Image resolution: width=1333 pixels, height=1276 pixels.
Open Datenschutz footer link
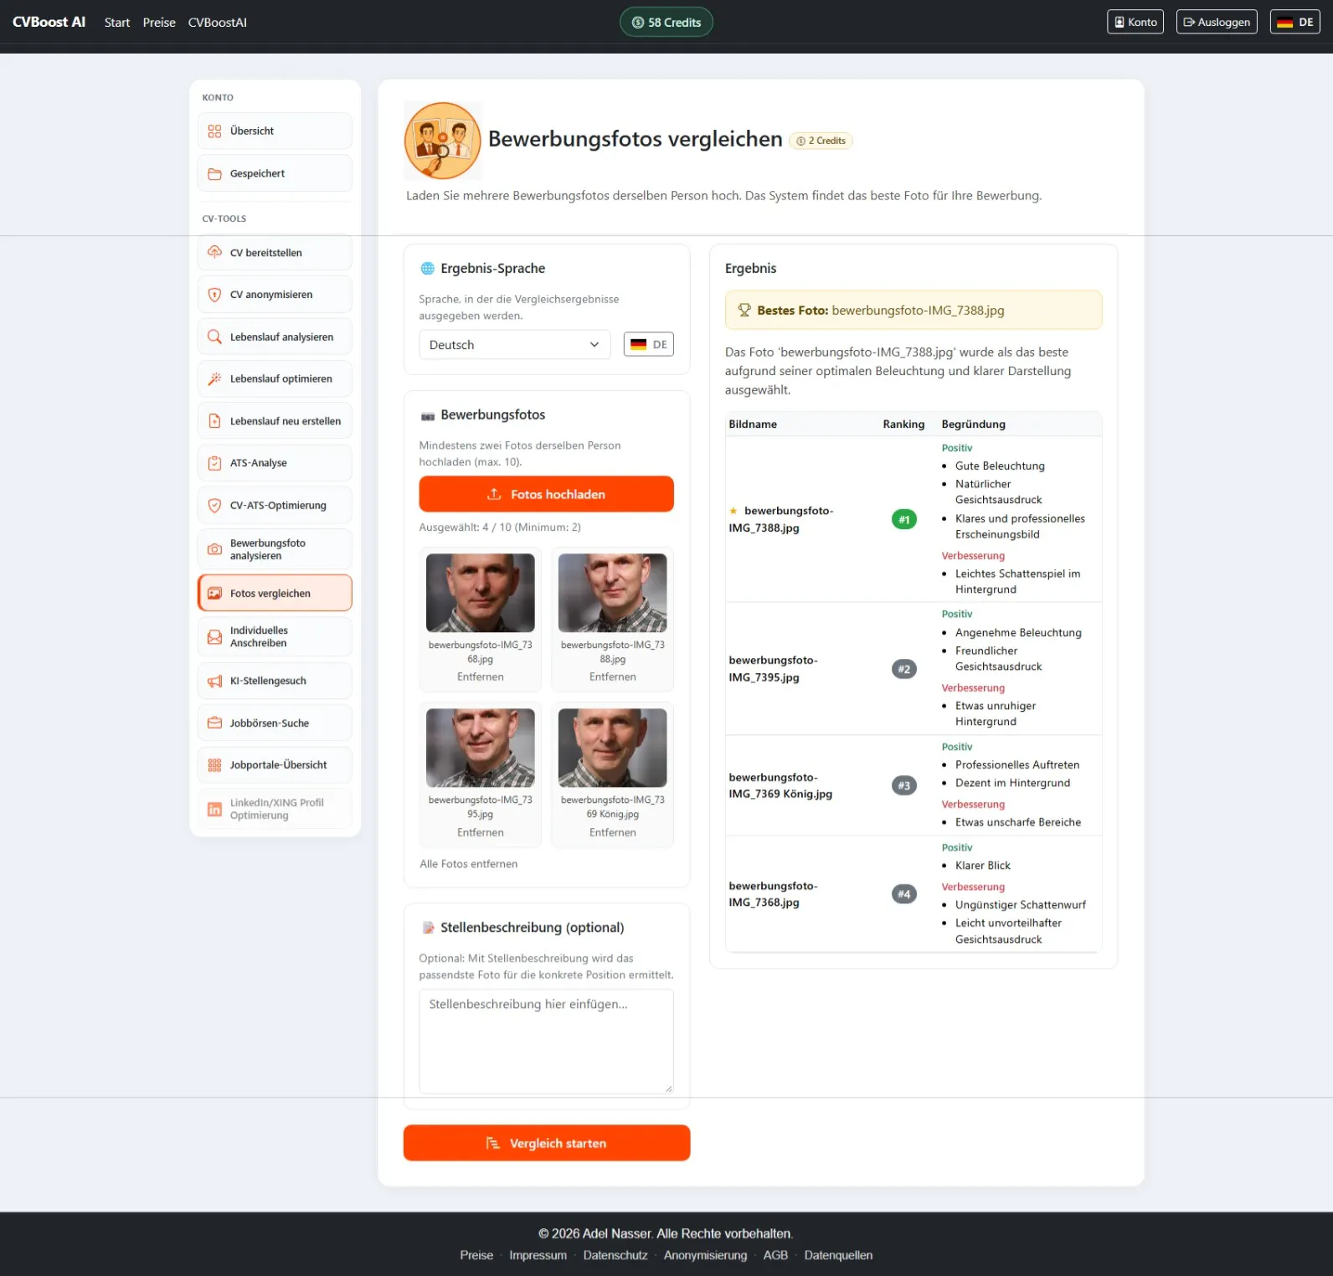615,1255
